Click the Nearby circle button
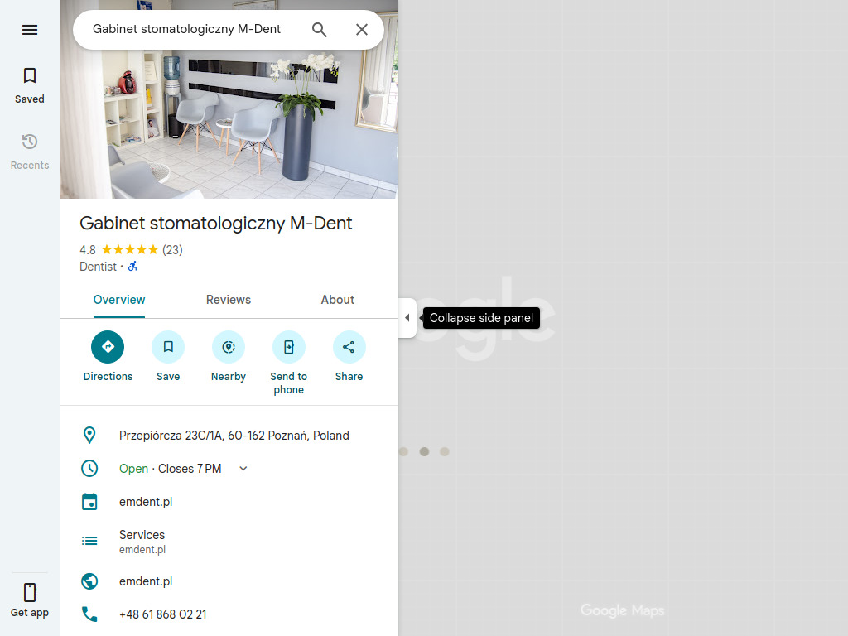Screen dimensions: 848x636 pos(229,347)
